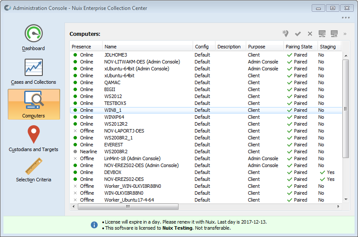
Task: Close the Administration Console window
Action: 347,8
